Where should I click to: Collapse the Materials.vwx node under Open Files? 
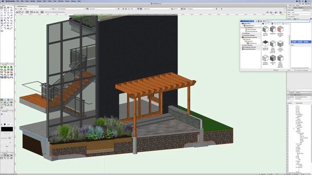click(x=243, y=26)
